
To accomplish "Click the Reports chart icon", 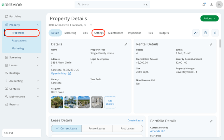I will click(x=7, y=104).
